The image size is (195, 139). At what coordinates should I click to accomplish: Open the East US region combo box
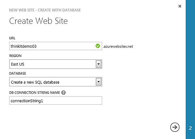[x=52, y=64]
